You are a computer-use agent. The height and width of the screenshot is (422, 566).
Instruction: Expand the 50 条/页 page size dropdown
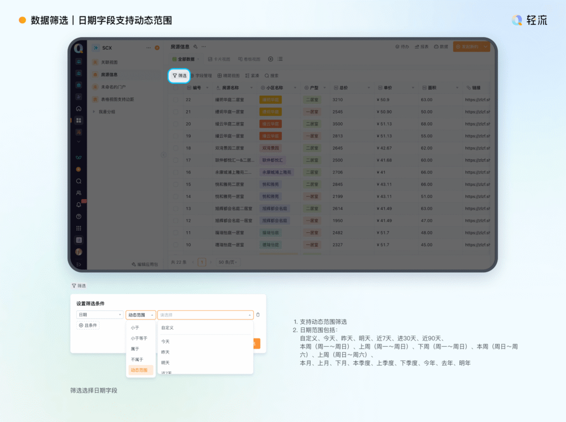click(227, 262)
